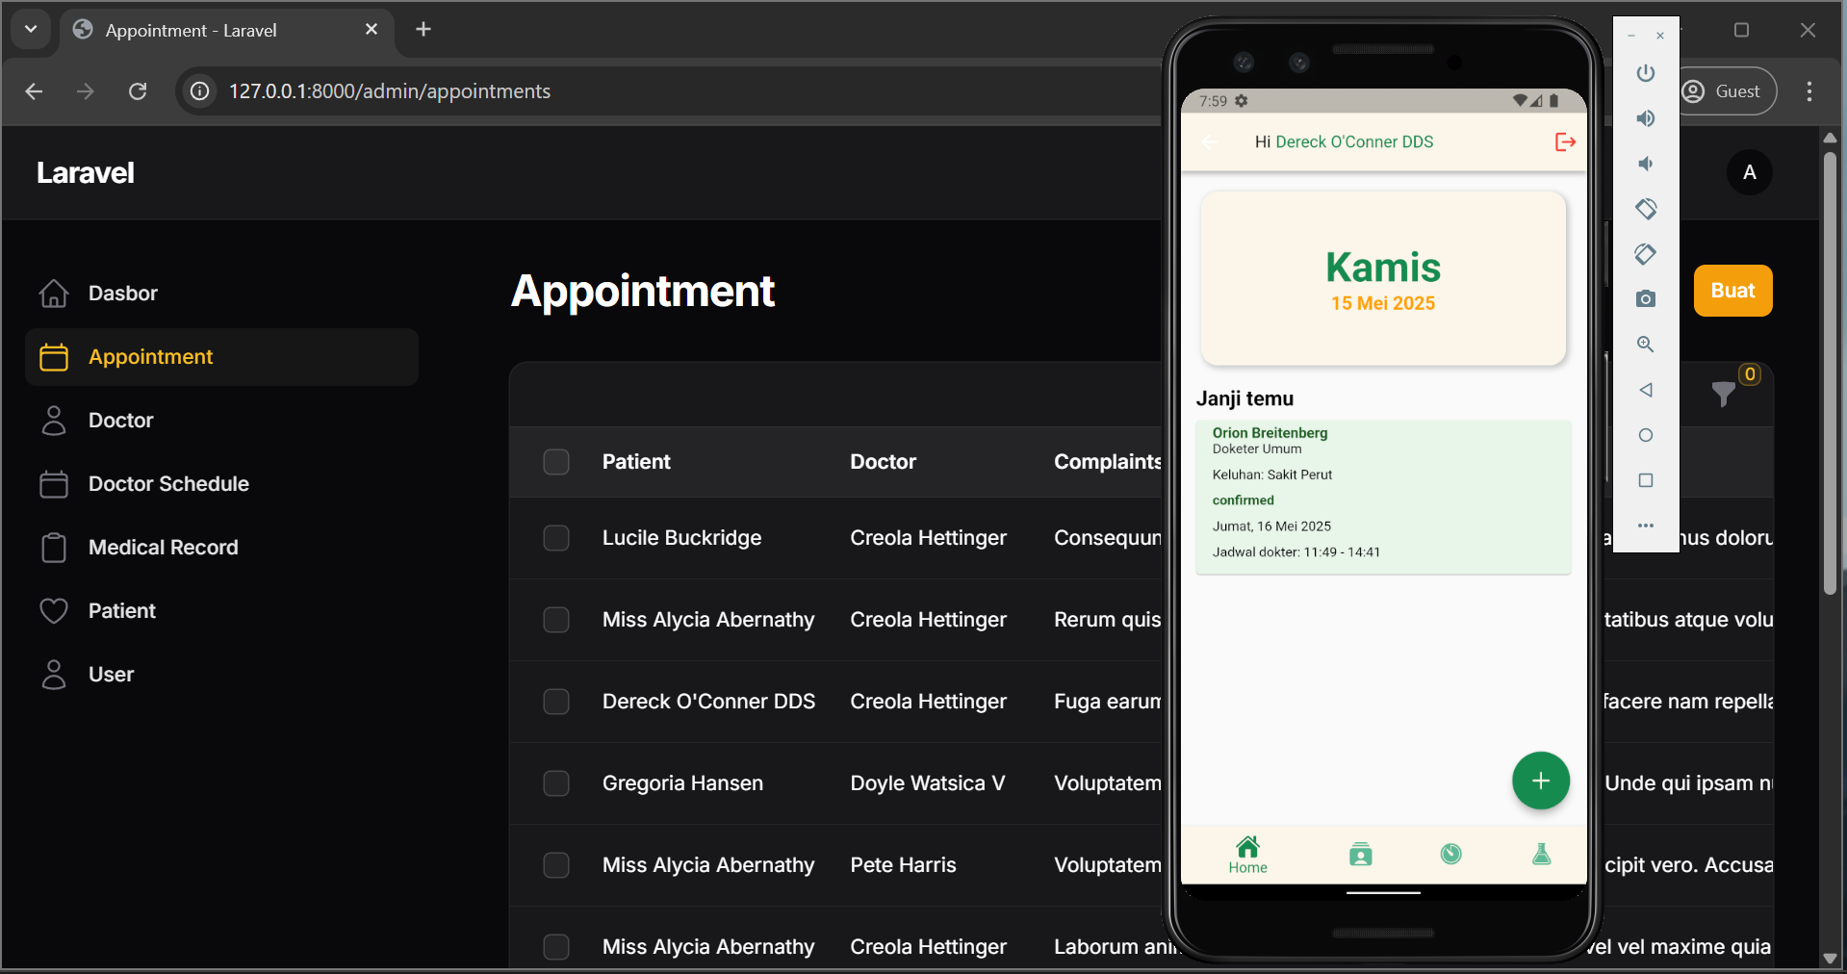
Task: Tap the flask icon in app bottom navigation
Action: click(x=1541, y=854)
